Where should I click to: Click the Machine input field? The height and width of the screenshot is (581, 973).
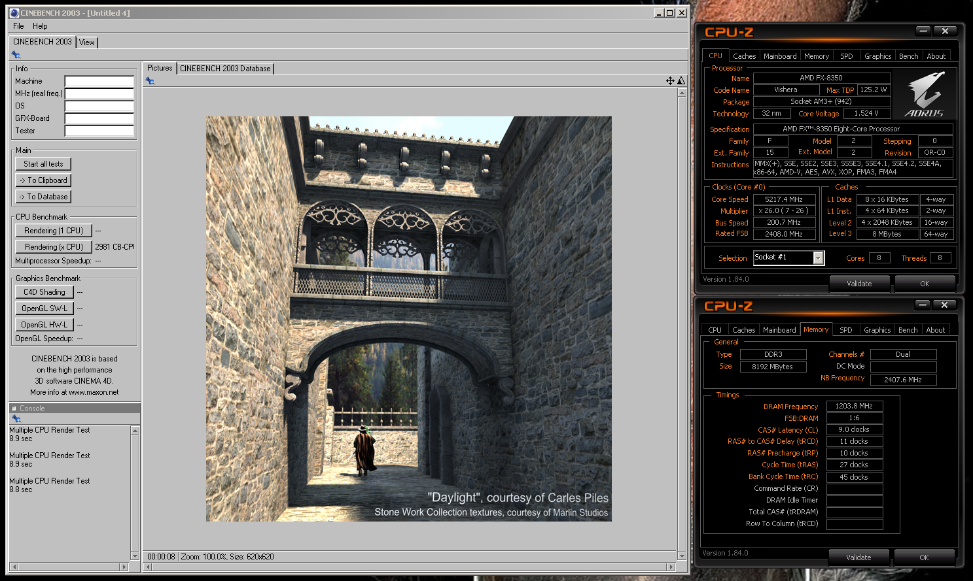click(99, 81)
